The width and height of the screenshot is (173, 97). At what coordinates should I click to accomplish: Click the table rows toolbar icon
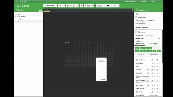[x=82, y=6]
